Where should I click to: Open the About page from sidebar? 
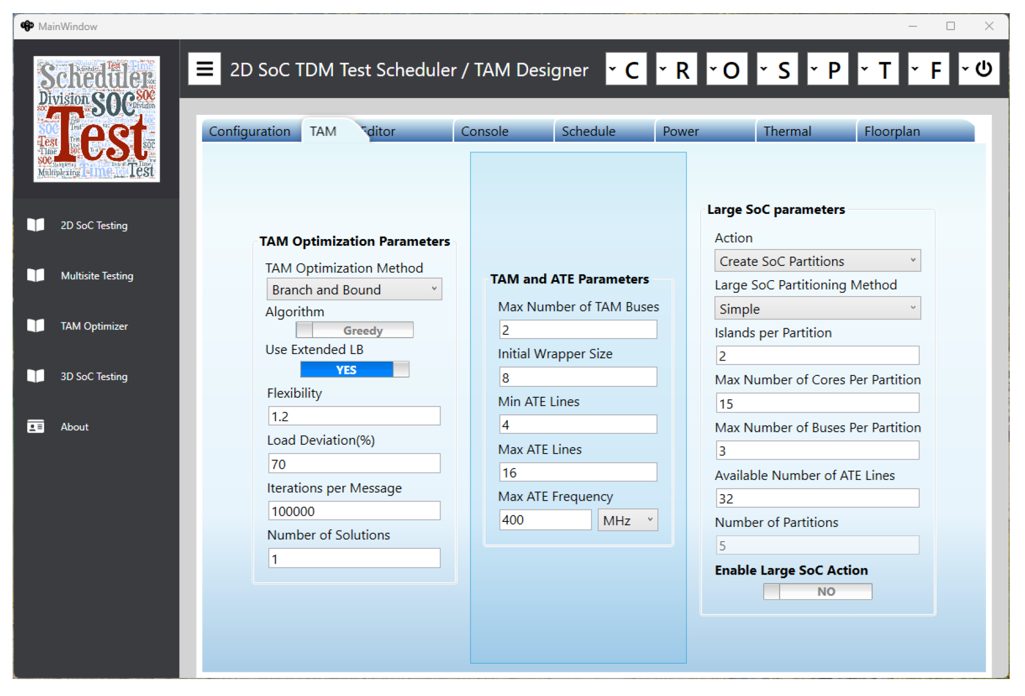point(75,427)
